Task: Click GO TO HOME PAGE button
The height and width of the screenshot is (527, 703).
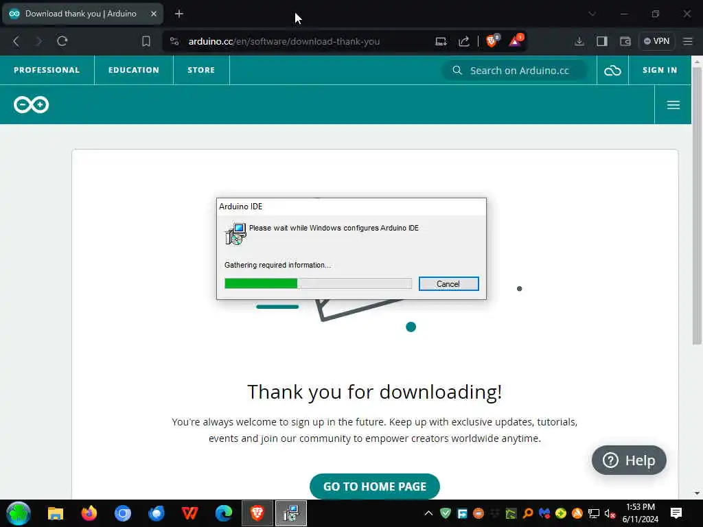Action: tap(374, 487)
